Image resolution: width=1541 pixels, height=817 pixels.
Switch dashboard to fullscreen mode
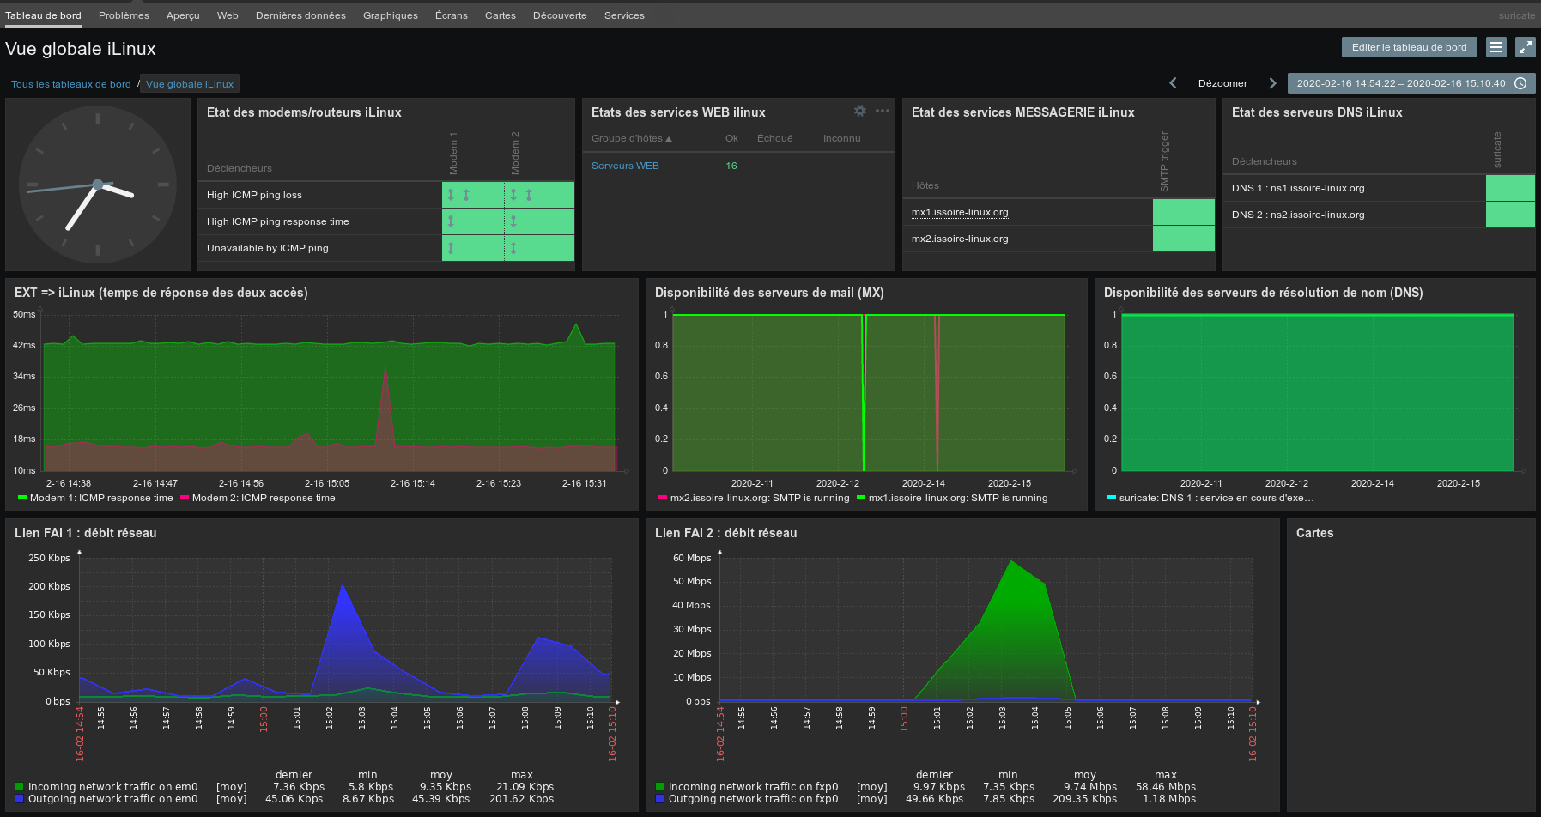pyautogui.click(x=1525, y=48)
